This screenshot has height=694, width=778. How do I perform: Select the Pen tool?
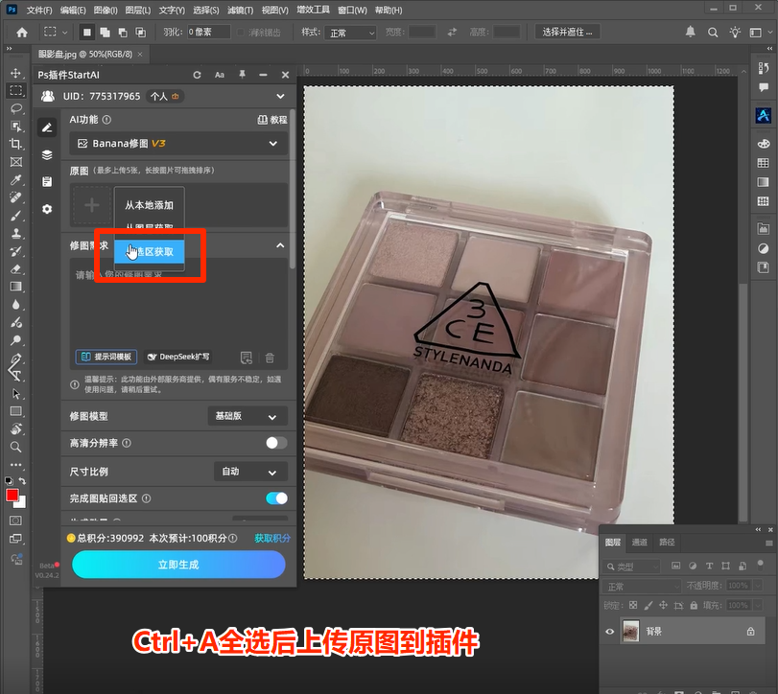tap(16, 358)
